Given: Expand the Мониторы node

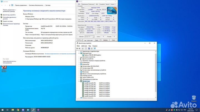Looking at the screenshot, I should 79,72.
